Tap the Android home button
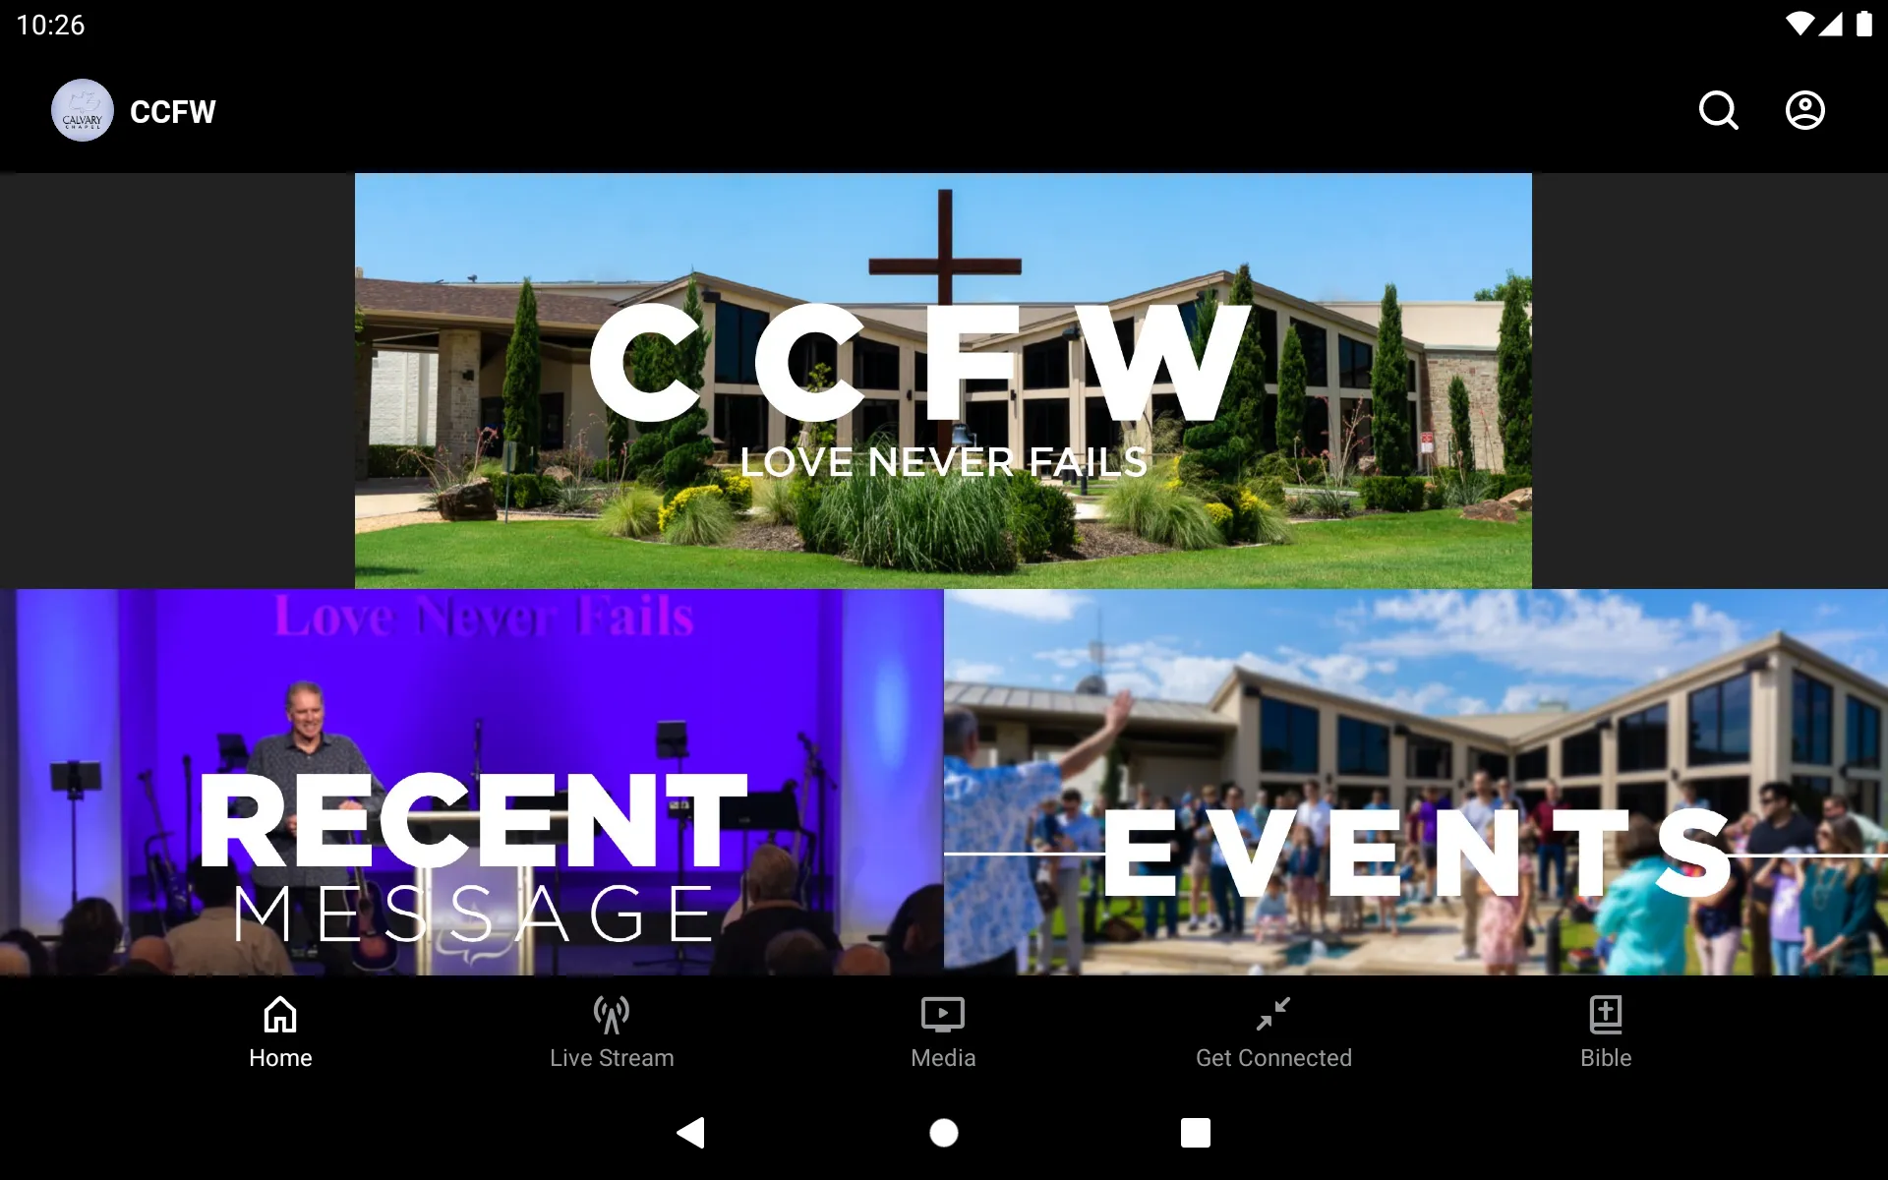This screenshot has height=1180, width=1888. click(x=943, y=1131)
